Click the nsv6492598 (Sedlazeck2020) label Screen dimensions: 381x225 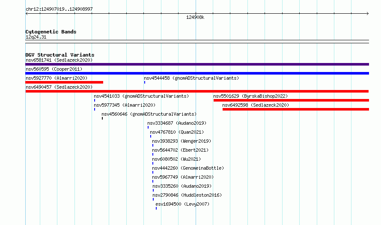pyautogui.click(x=256, y=105)
